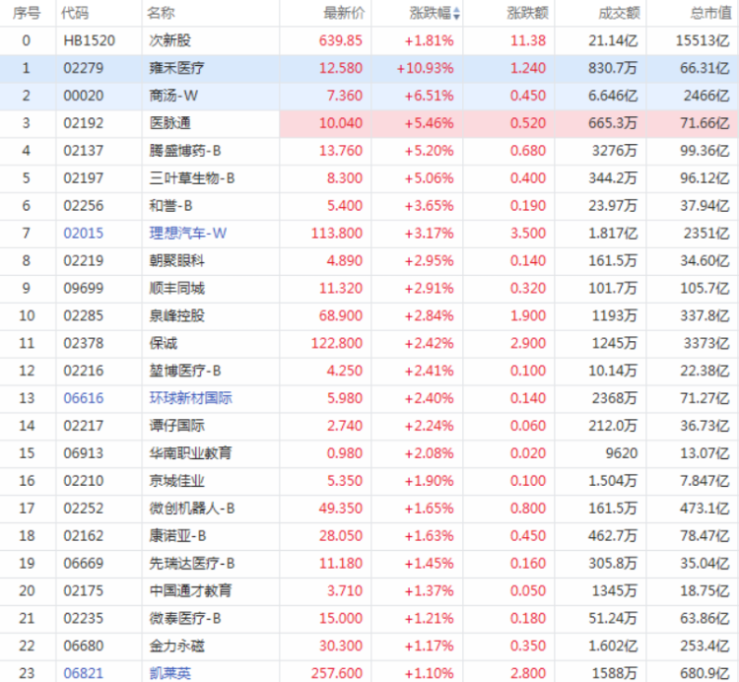Screen dimensions: 739x682
Task: Select the 和誉-B row name
Action: click(x=170, y=206)
